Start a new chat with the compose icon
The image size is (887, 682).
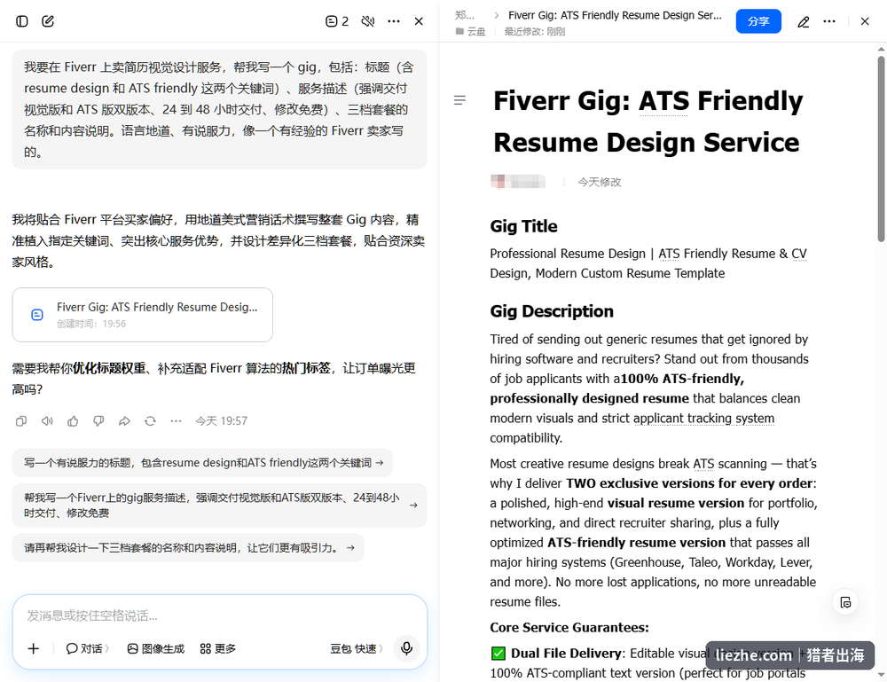(x=48, y=21)
